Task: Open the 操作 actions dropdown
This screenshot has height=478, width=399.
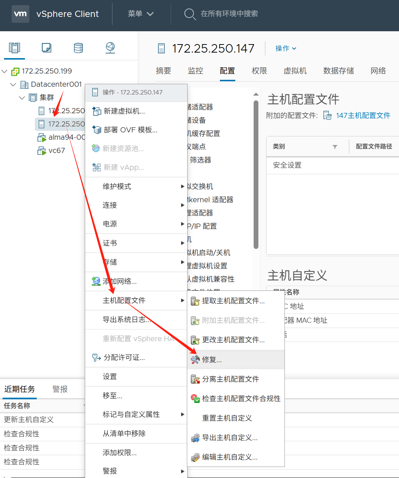Action: [x=286, y=49]
